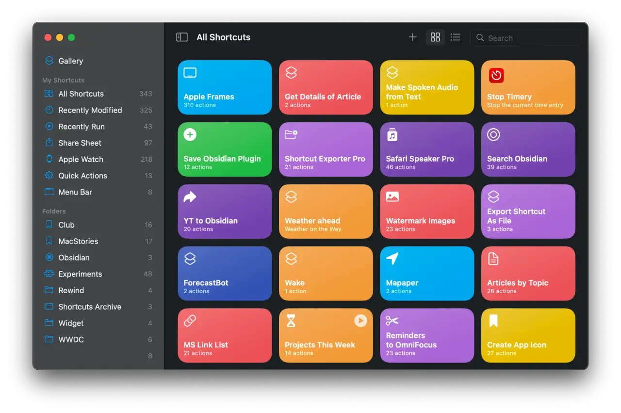Switch to list view
This screenshot has height=413, width=621.
tap(455, 37)
